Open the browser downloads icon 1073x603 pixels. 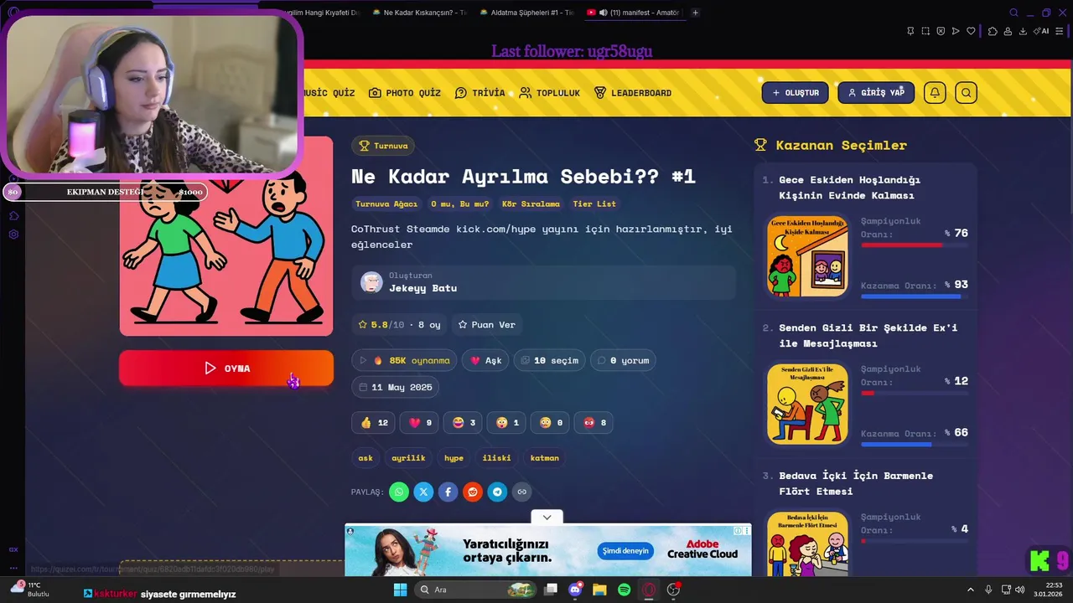(x=1023, y=31)
